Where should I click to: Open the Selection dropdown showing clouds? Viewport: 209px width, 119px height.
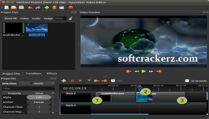pos(37,83)
